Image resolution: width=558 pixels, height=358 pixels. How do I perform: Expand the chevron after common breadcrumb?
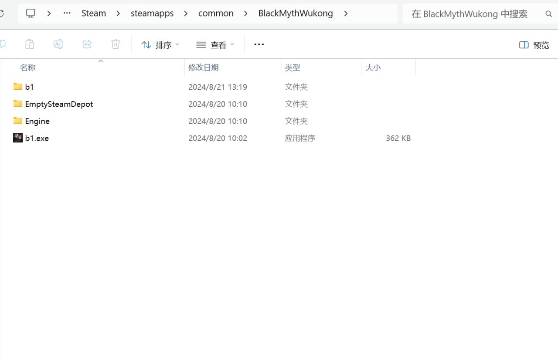(x=246, y=14)
